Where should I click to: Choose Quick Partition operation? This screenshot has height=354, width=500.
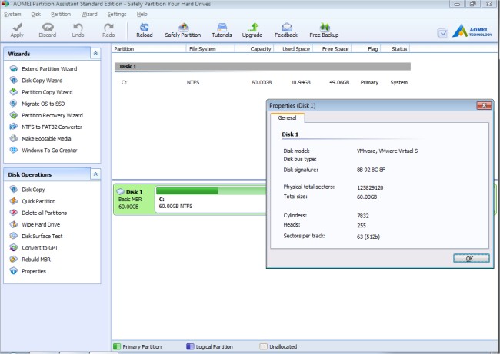38,201
